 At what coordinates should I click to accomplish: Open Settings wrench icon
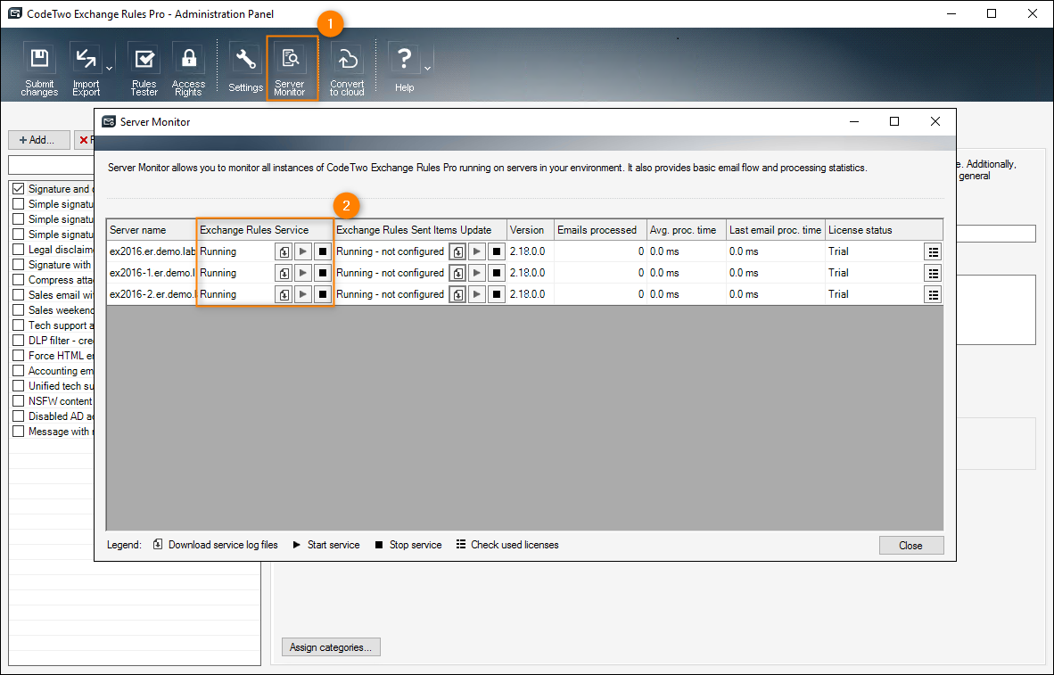point(245,68)
